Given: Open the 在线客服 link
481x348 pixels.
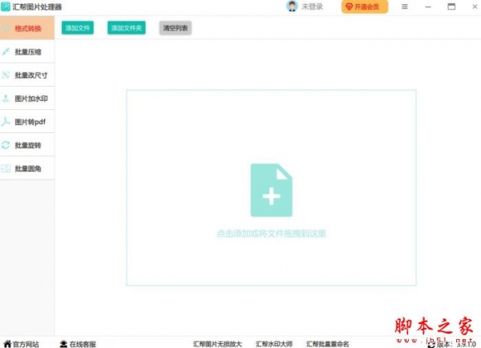Looking at the screenshot, I should pos(83,344).
